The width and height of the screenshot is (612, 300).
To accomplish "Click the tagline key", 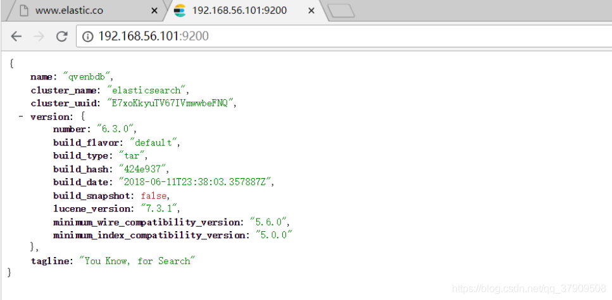I will [x=52, y=261].
